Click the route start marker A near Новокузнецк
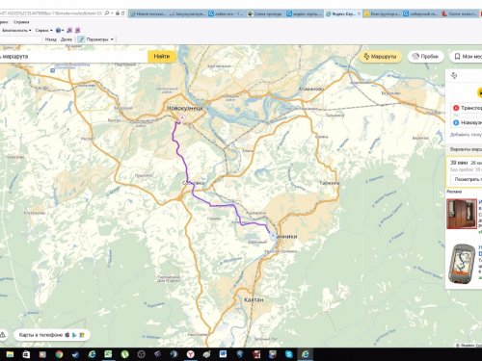This screenshot has height=361, width=482. (182, 118)
